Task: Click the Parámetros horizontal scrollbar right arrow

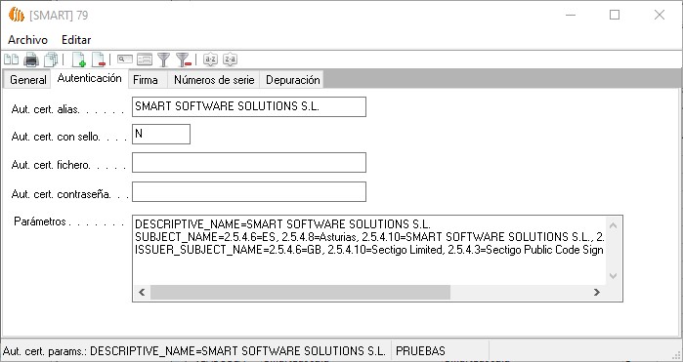Action: (x=597, y=293)
